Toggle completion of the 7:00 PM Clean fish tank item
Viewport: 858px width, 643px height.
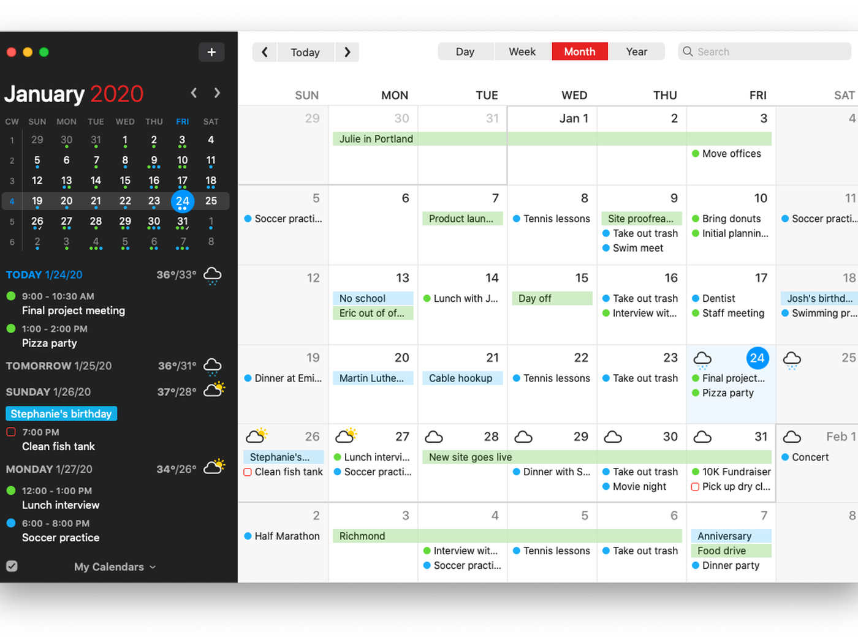click(x=10, y=432)
